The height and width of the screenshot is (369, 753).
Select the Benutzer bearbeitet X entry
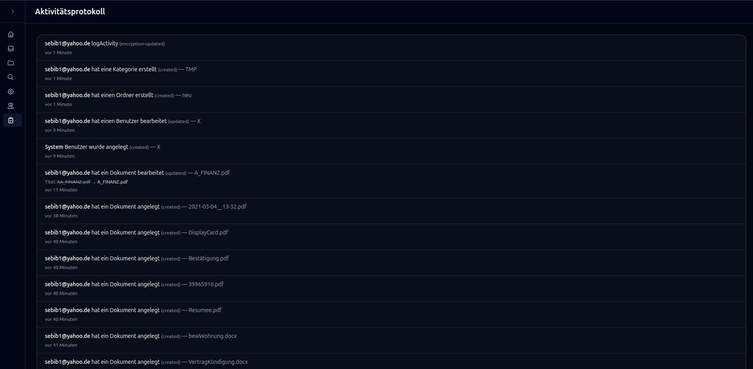click(391, 125)
